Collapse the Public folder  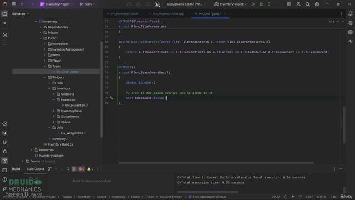40,38
